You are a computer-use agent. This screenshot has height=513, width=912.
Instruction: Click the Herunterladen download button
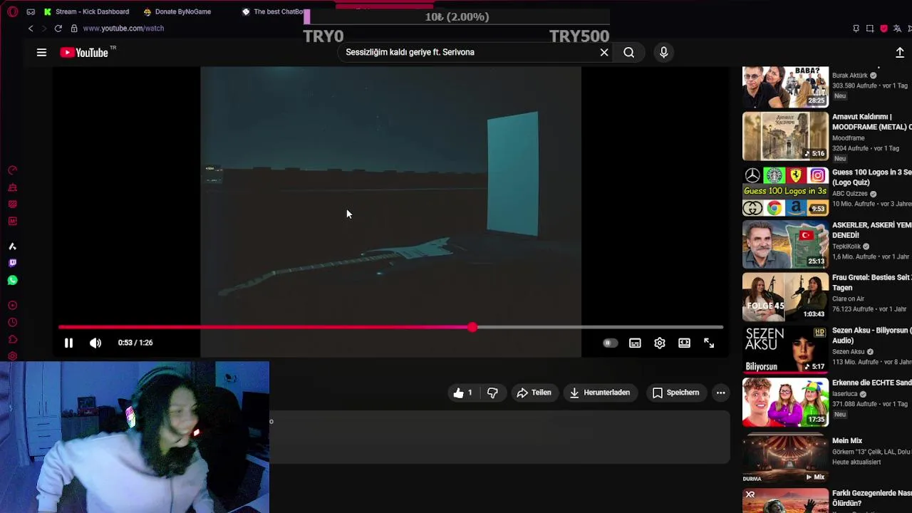[600, 393]
